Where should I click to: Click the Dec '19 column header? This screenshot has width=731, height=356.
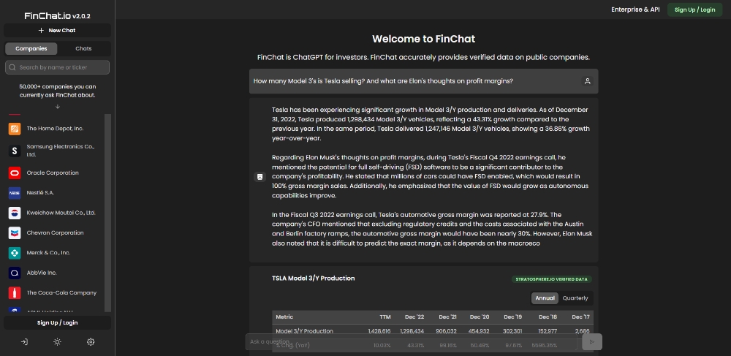point(513,317)
